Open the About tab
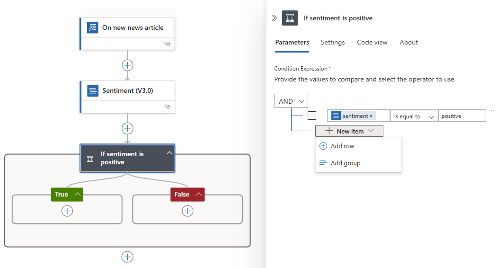The width and height of the screenshot is (497, 268). coord(409,43)
